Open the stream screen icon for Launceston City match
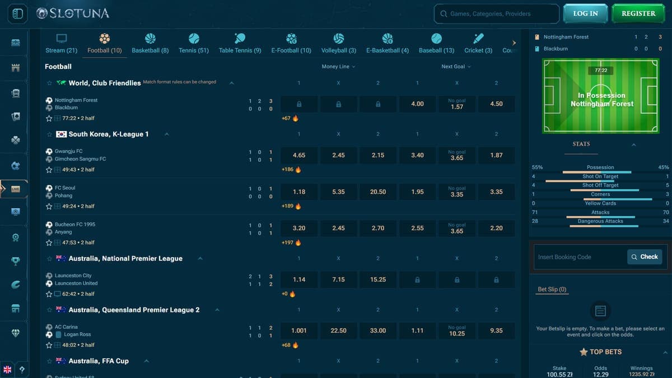Screen dimensions: 672x378 tap(57, 294)
